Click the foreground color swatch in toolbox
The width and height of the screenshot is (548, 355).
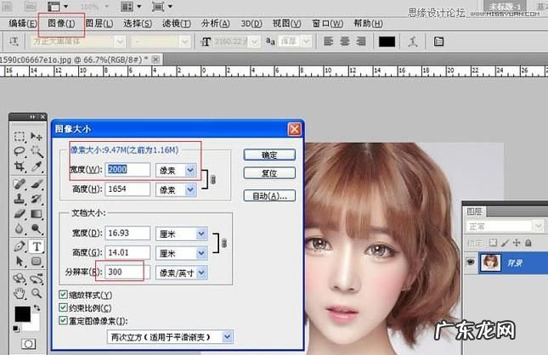tap(22, 313)
